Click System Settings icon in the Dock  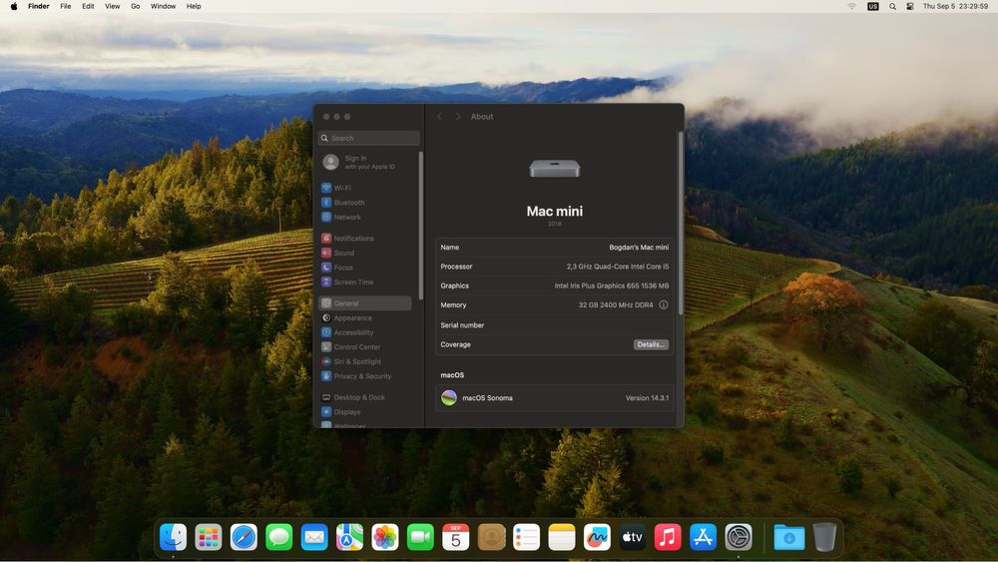coord(739,537)
